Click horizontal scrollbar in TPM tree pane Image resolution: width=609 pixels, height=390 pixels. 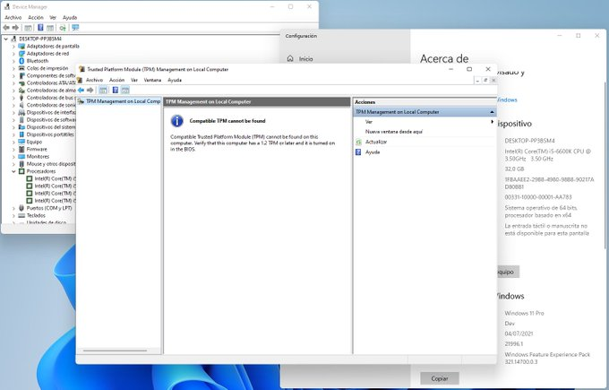[115, 351]
